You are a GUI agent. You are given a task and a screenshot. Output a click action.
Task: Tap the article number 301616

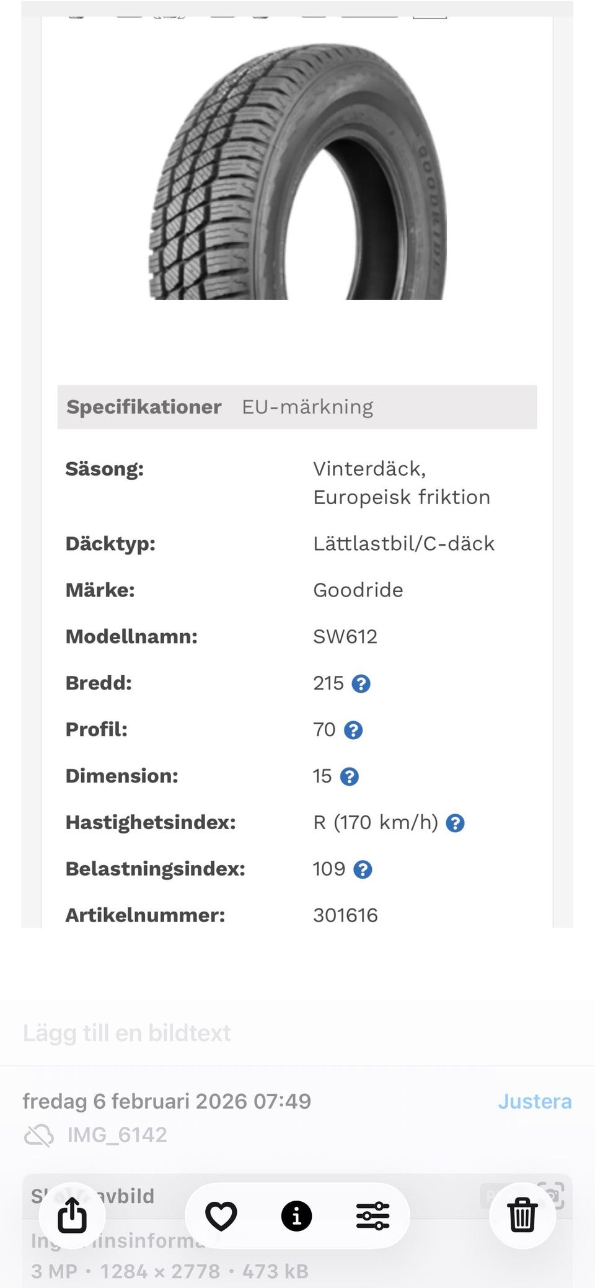[345, 915]
